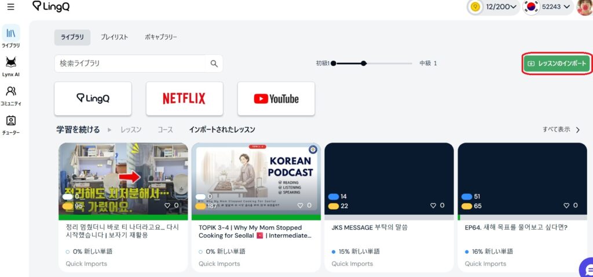Viewport: 593px width, 277px height.
Task: Open the hamburger menu icon
Action: click(10, 7)
